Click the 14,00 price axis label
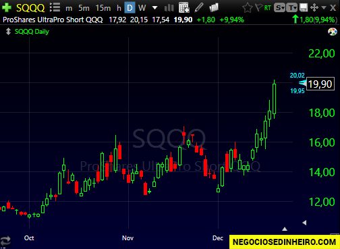The image size is (340, 249). coord(322,172)
